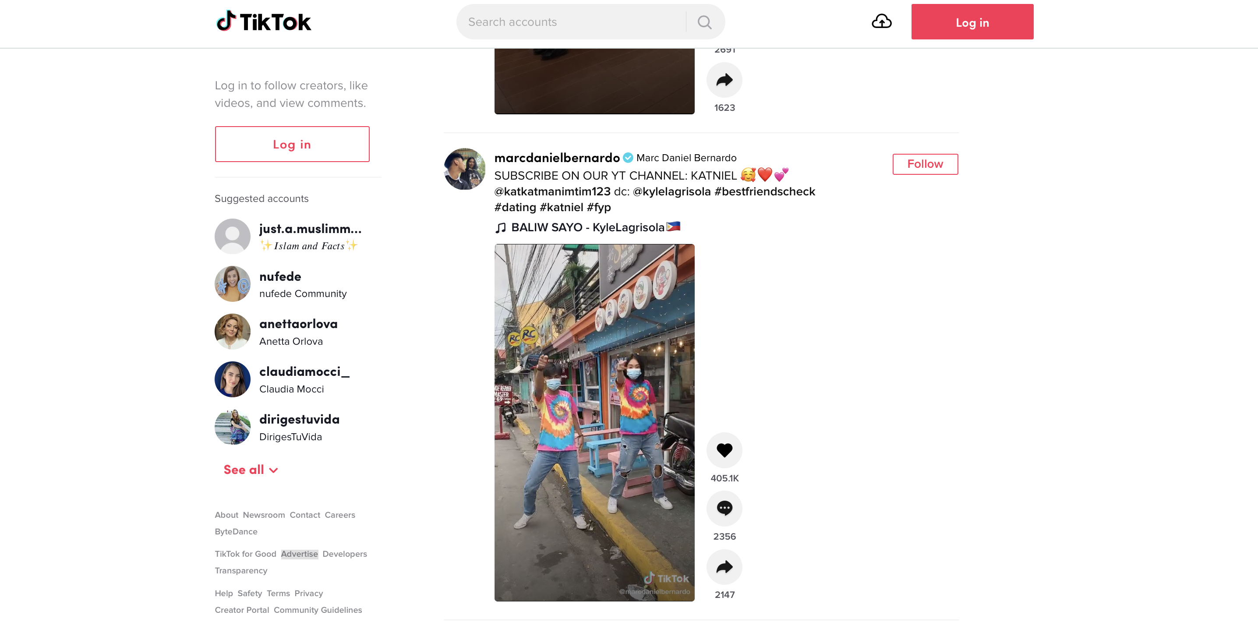Open the Transparency footer link

[241, 571]
